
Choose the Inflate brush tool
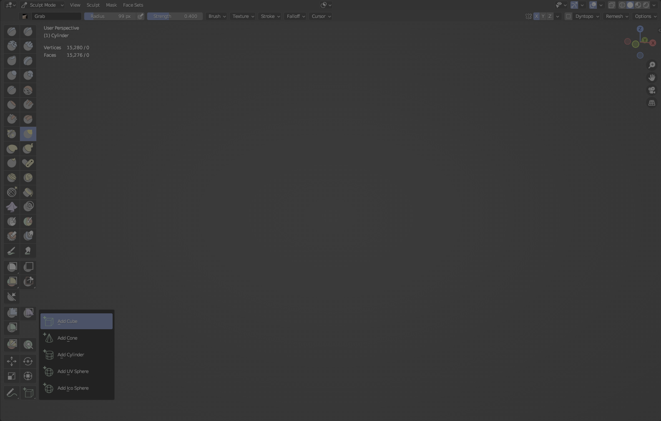point(12,75)
